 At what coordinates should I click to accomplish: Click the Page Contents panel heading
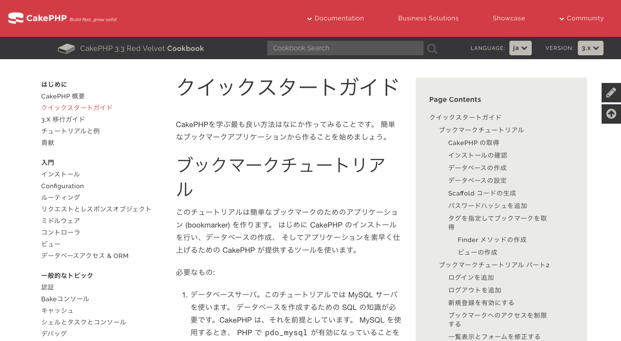click(x=455, y=99)
